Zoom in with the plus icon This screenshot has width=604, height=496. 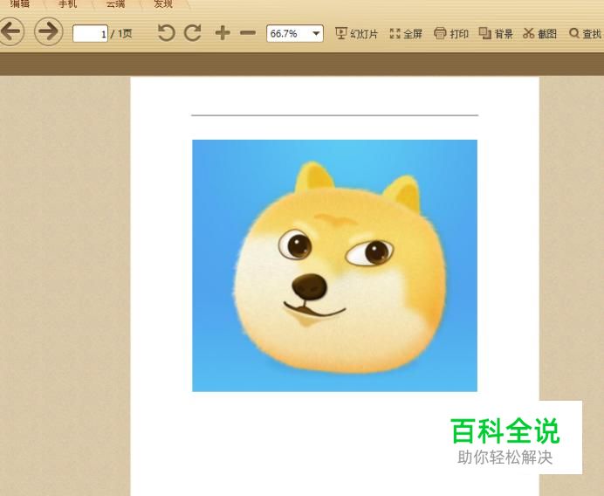(x=223, y=33)
